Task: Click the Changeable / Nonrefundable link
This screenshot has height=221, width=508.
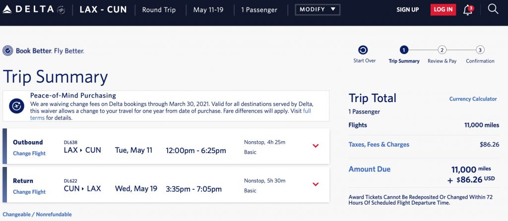Action: pyautogui.click(x=37, y=215)
